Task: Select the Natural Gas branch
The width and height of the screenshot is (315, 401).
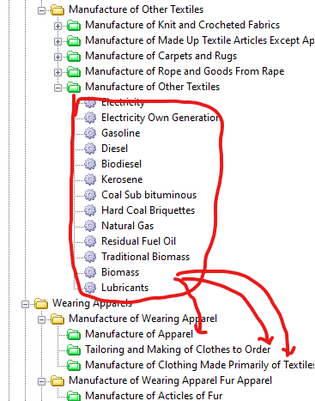Action: 127,226
